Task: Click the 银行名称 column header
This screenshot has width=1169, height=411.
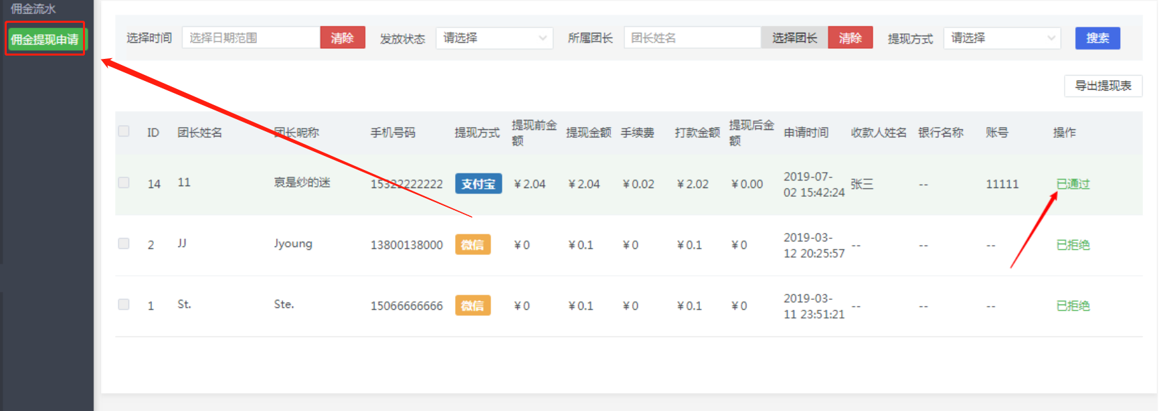Action: click(x=941, y=133)
